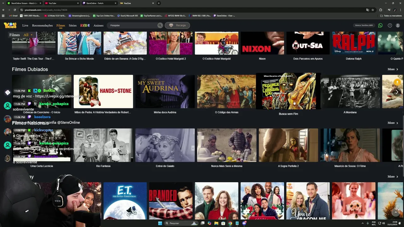Viewport: 404px width, 227px height.
Task: Click the scroll-to-top arrow button
Action: coord(396,212)
